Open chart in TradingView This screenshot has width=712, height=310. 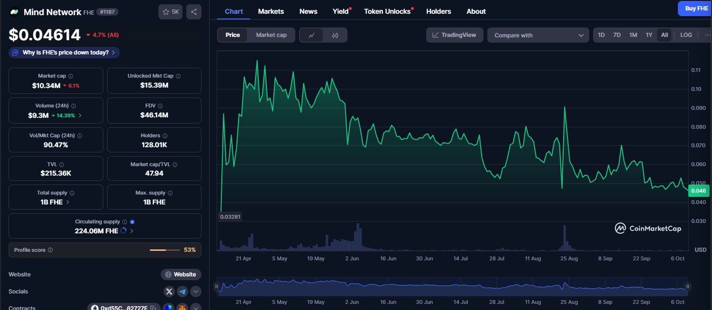pos(454,35)
